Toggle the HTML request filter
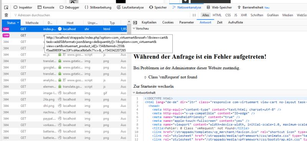307x141 pixels. pyautogui.click(x=217, y=15)
